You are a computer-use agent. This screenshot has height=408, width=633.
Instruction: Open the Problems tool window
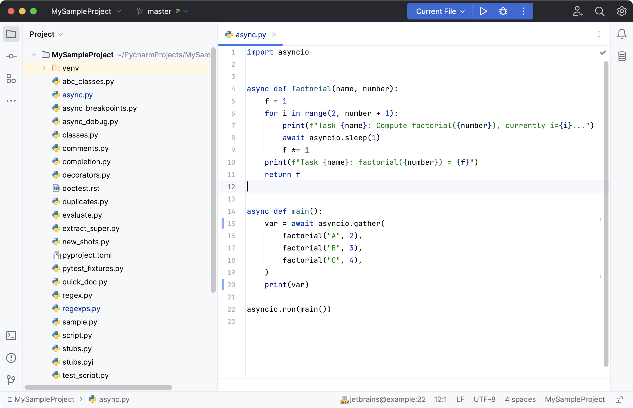click(11, 358)
